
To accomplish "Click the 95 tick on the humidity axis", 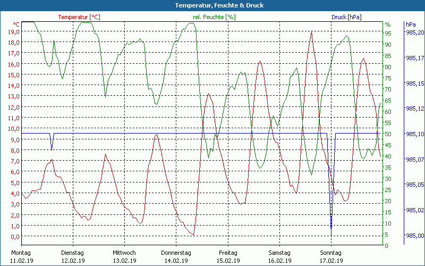I will point(388,34).
